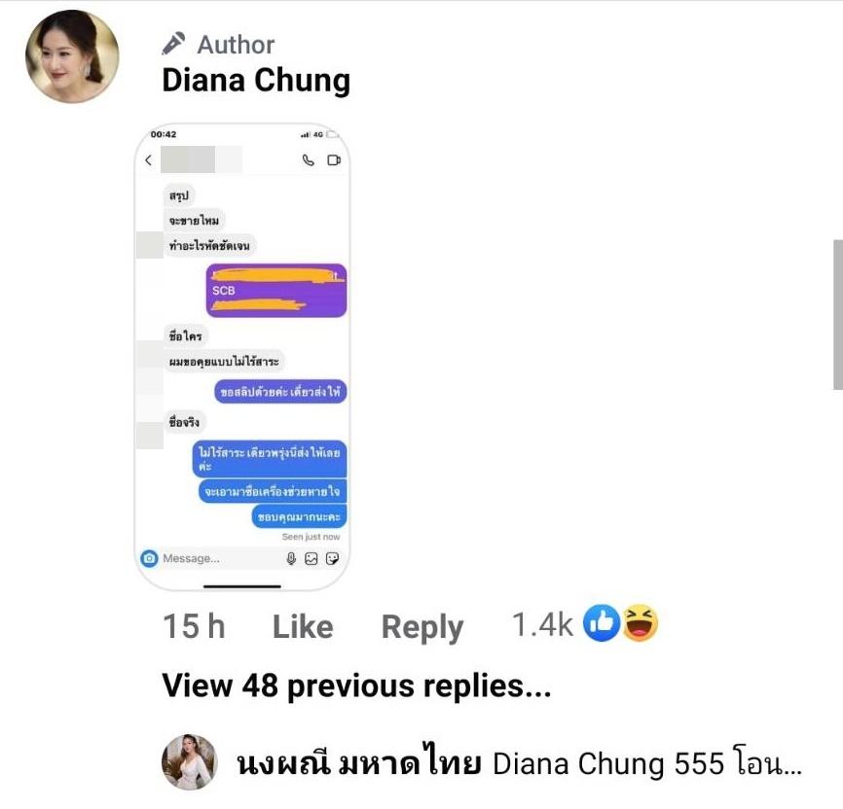Viewport: 843px width, 809px height.
Task: Tap the video call icon in chat header
Action: point(334,160)
